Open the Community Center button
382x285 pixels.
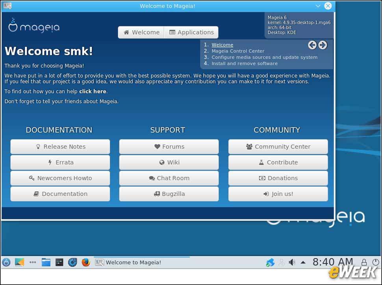point(278,147)
